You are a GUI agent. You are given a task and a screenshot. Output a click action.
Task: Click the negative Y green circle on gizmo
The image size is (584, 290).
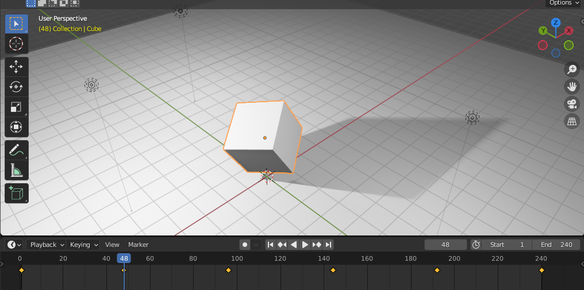[x=568, y=45]
